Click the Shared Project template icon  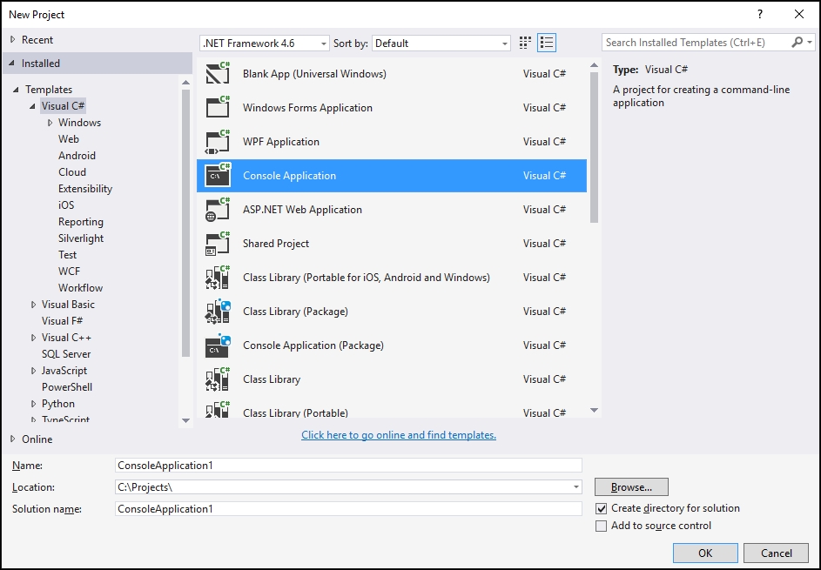coord(218,244)
